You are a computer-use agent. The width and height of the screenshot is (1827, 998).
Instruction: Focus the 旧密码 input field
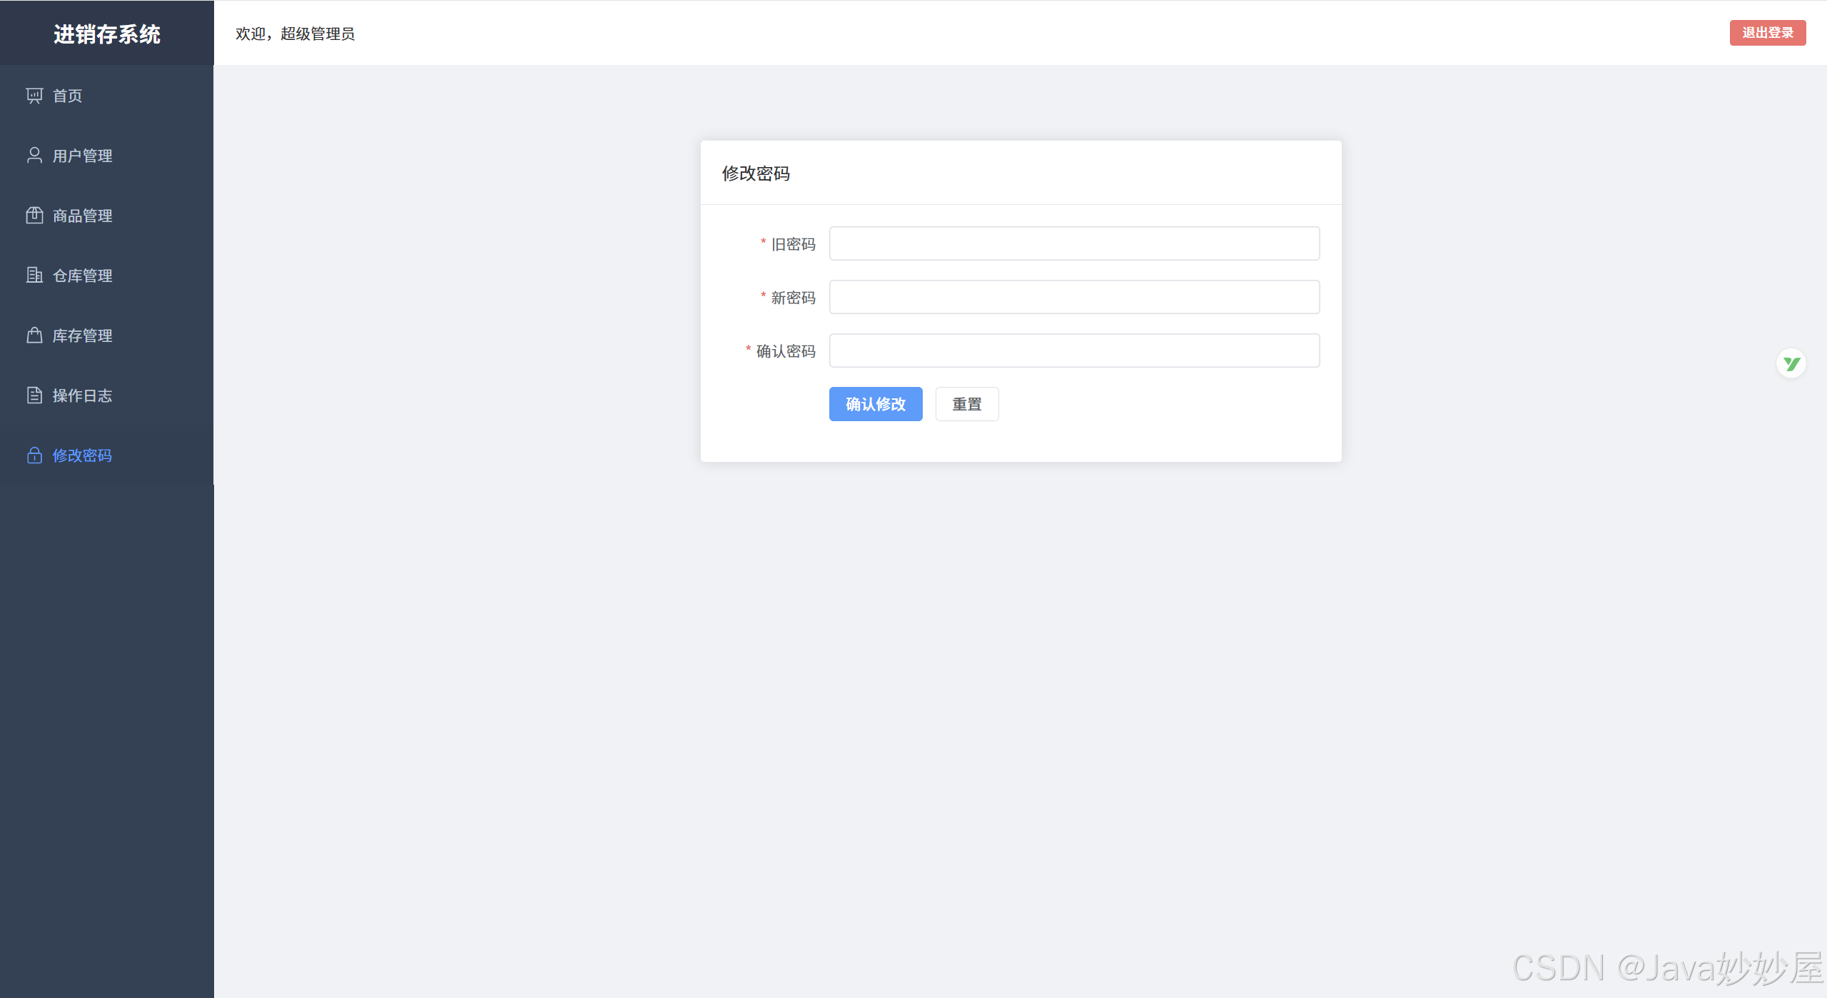(1074, 243)
